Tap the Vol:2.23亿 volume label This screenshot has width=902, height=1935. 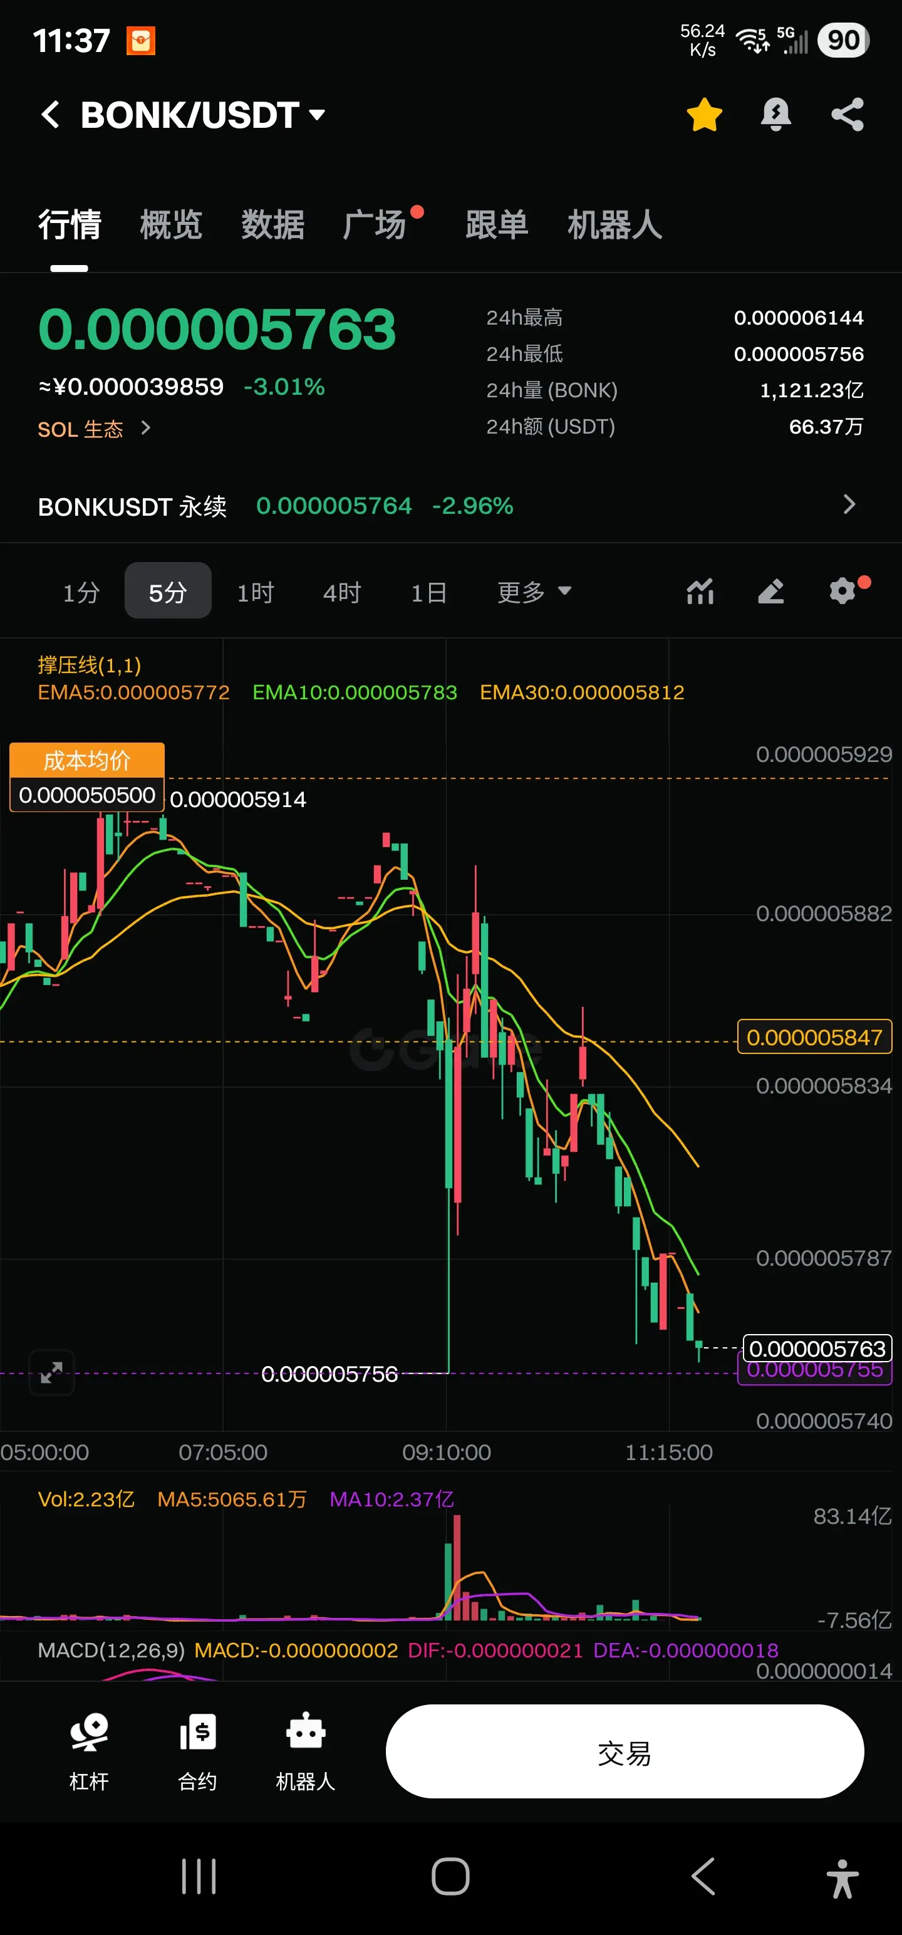(x=86, y=1499)
